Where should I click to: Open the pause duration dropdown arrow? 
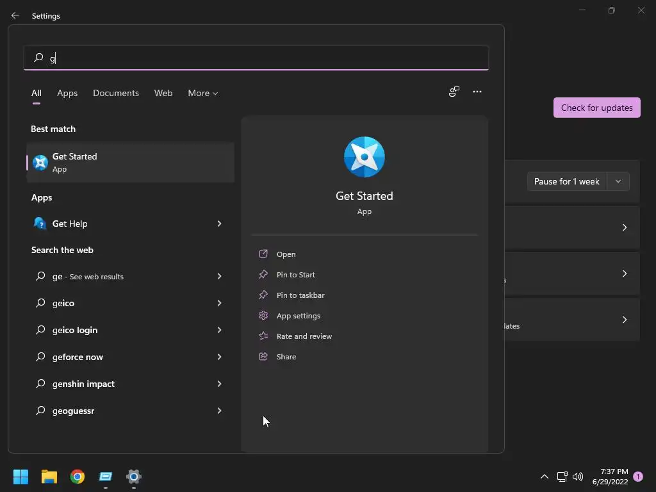click(x=618, y=181)
